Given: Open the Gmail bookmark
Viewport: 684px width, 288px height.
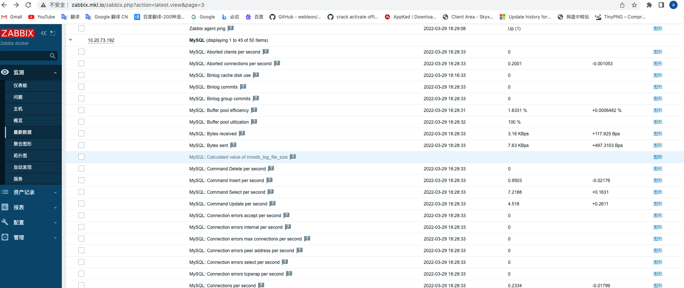Looking at the screenshot, I should coord(12,17).
